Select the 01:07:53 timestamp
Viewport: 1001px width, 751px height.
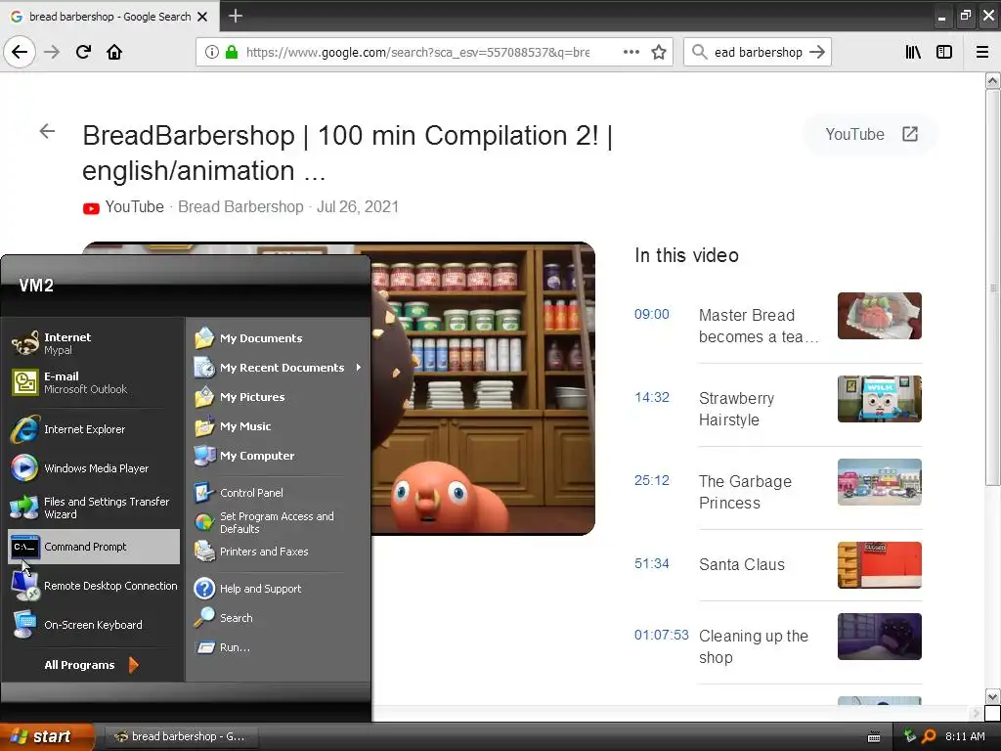coord(662,635)
